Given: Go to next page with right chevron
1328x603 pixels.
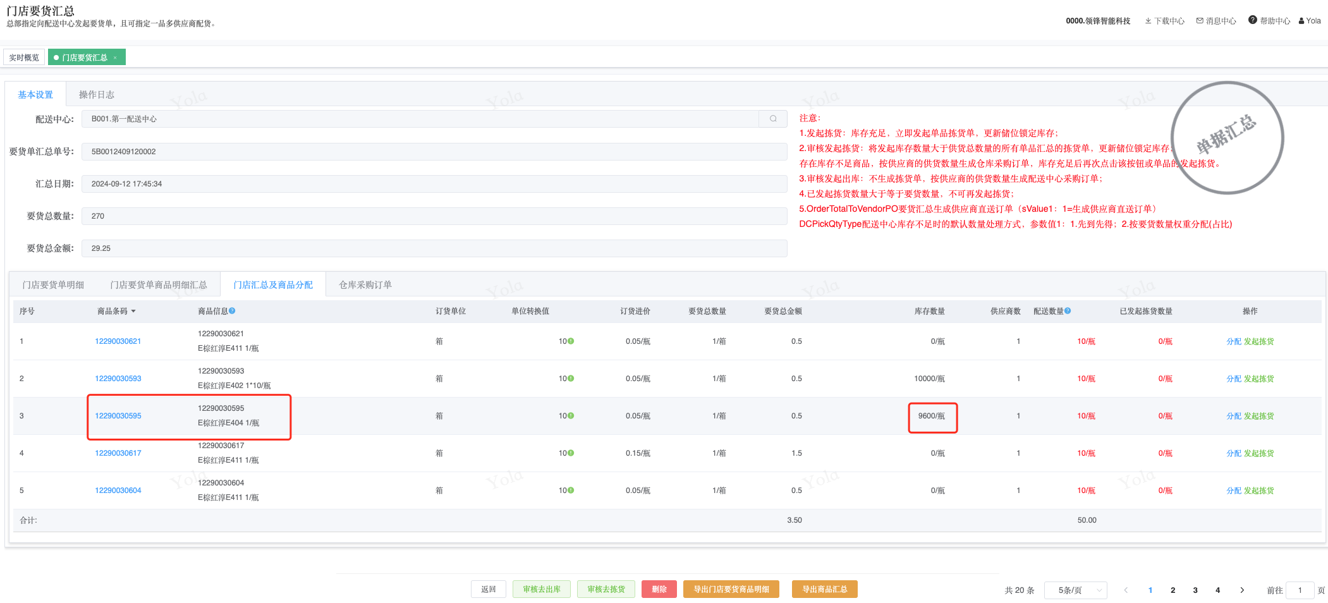Looking at the screenshot, I should tap(1242, 590).
